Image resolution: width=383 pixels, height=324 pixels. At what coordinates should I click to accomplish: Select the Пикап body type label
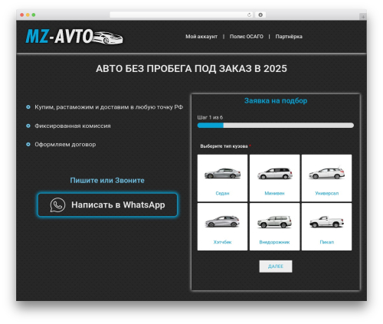327,242
